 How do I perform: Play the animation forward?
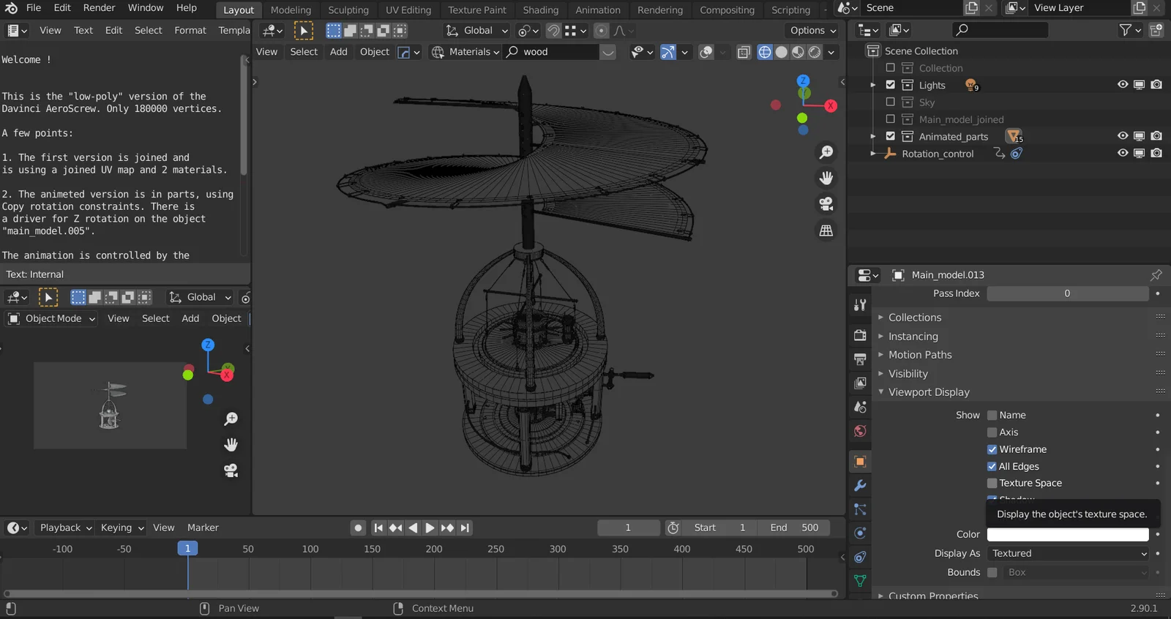430,528
